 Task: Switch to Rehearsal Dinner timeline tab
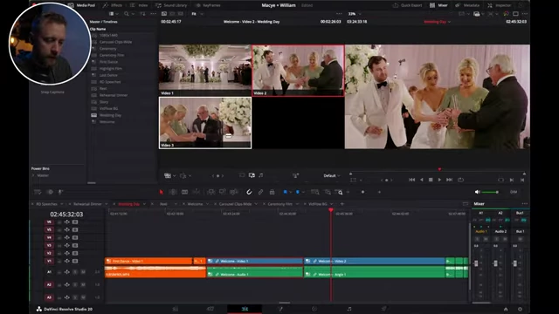(87, 204)
